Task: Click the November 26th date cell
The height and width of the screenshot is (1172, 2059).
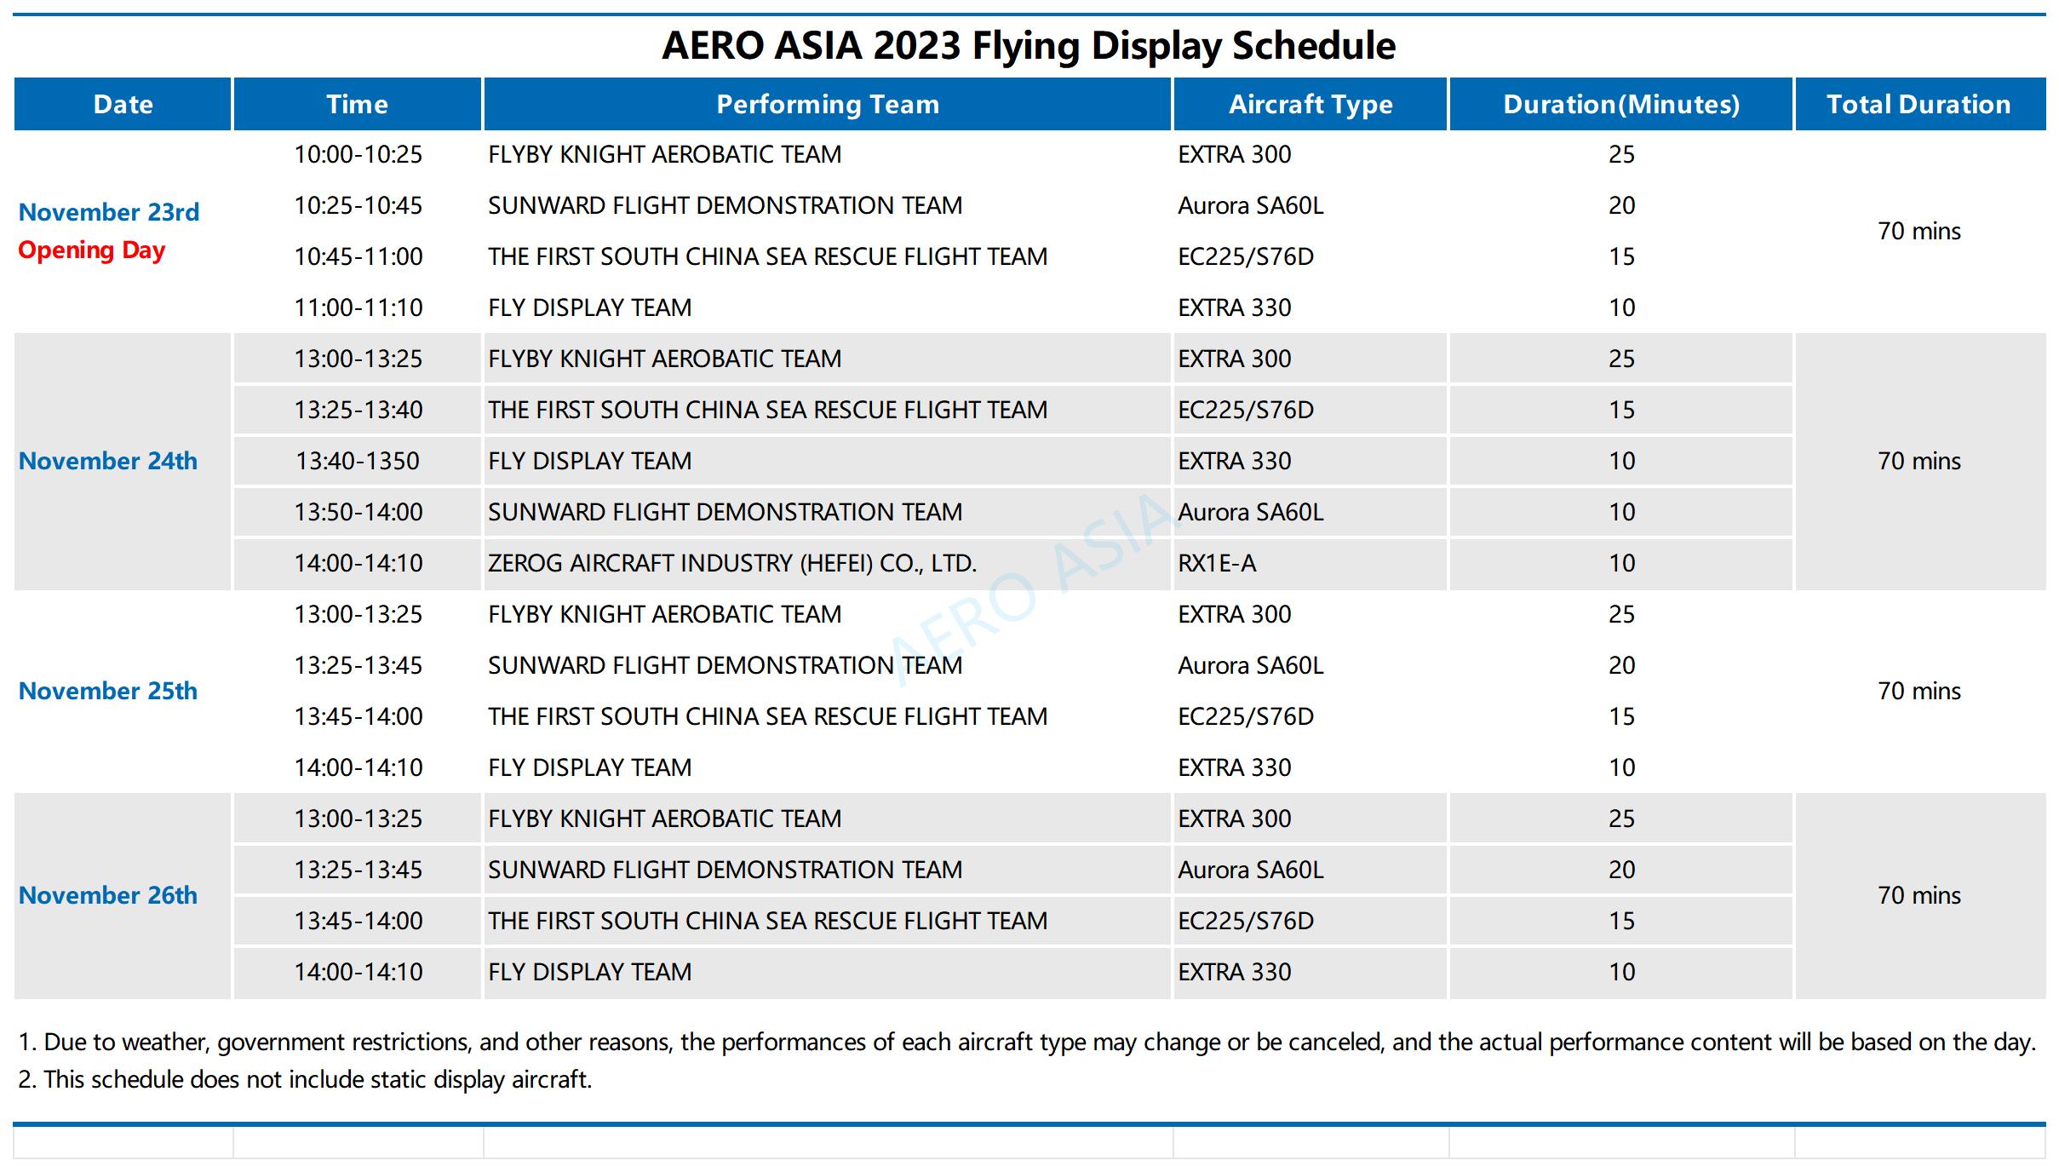Action: 123,895
